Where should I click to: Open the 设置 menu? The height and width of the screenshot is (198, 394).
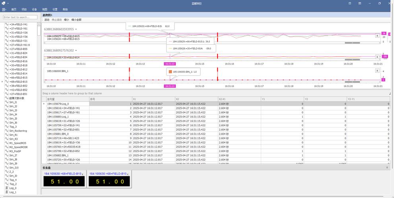55,10
